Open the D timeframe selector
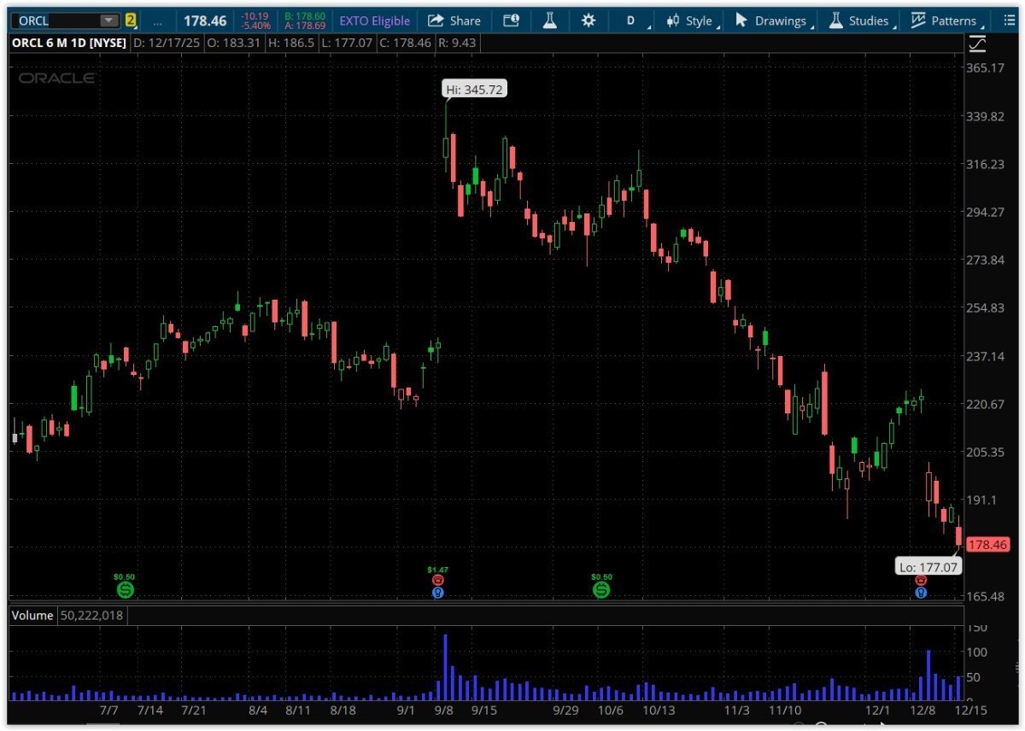This screenshot has width=1025, height=731. coord(632,20)
